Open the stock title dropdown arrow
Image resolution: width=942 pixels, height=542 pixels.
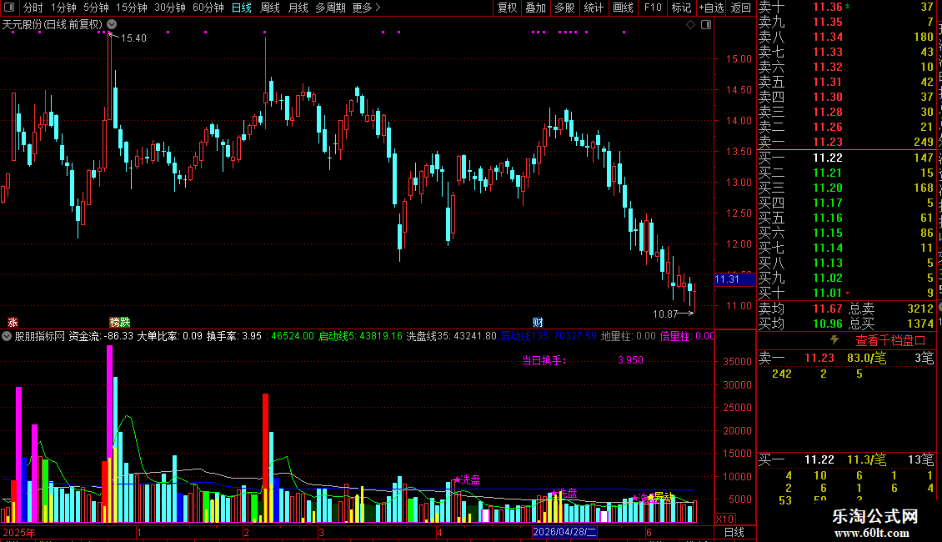click(112, 24)
